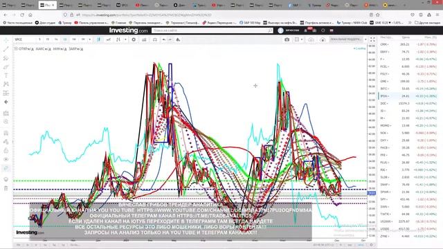Open the pattern drawing tool in sidebar
443x249 pixels.
click(6, 84)
